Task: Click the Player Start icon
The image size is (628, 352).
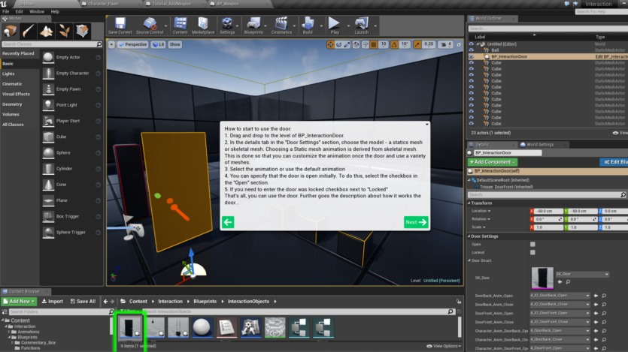Action: tap(48, 121)
